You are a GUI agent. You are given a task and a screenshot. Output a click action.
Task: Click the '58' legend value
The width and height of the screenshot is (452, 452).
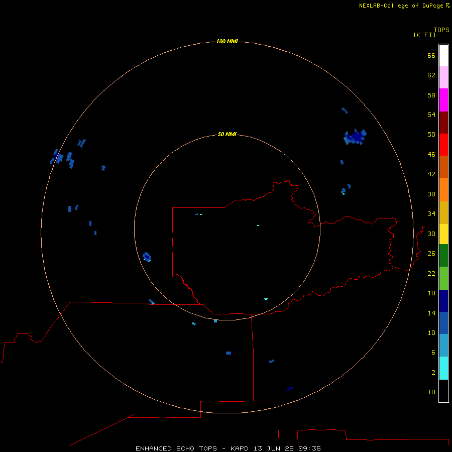click(x=431, y=95)
